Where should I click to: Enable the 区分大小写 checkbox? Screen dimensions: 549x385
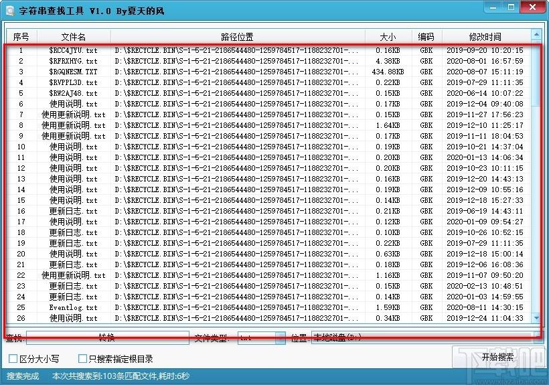tap(13, 359)
